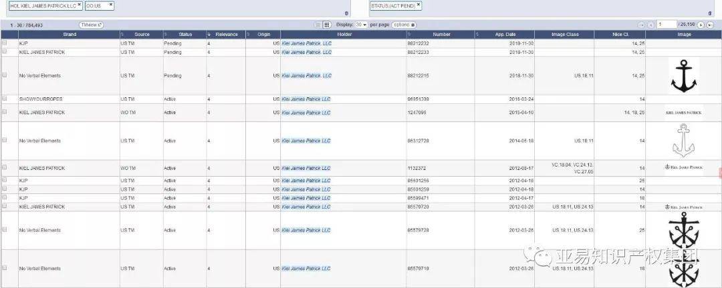Click the Brand column header

[x=70, y=35]
